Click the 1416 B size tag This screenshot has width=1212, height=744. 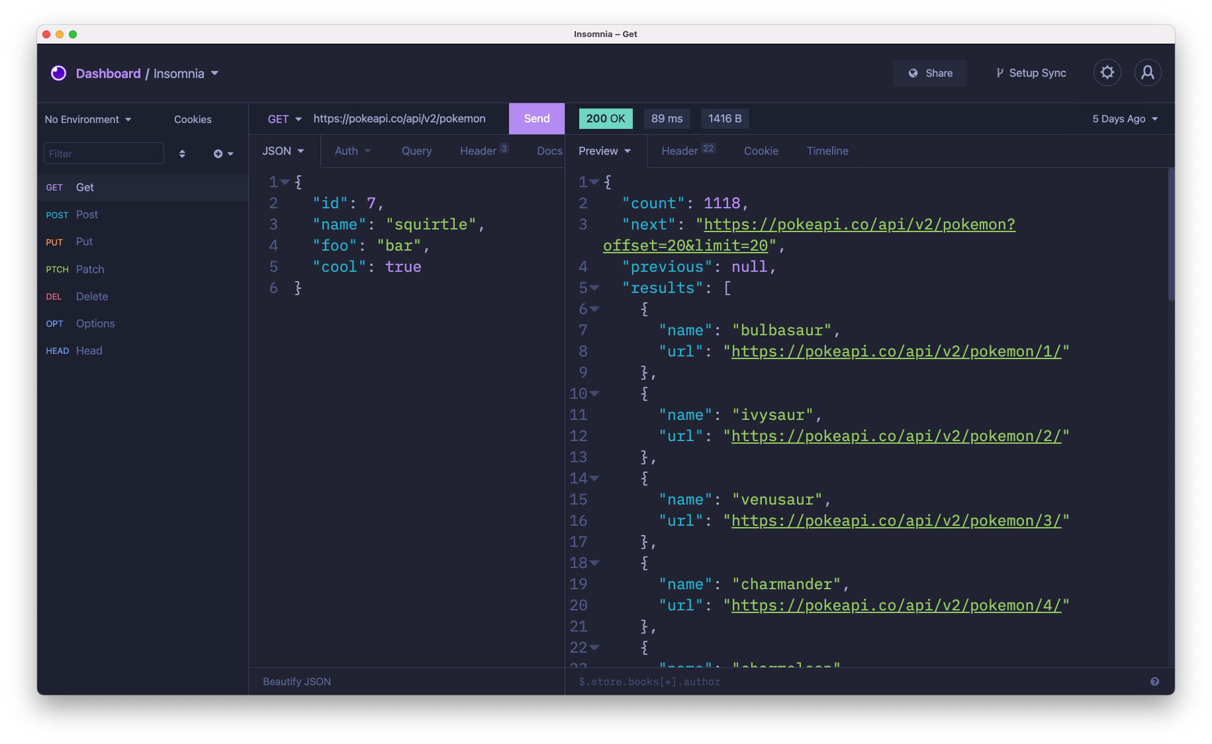[725, 119]
